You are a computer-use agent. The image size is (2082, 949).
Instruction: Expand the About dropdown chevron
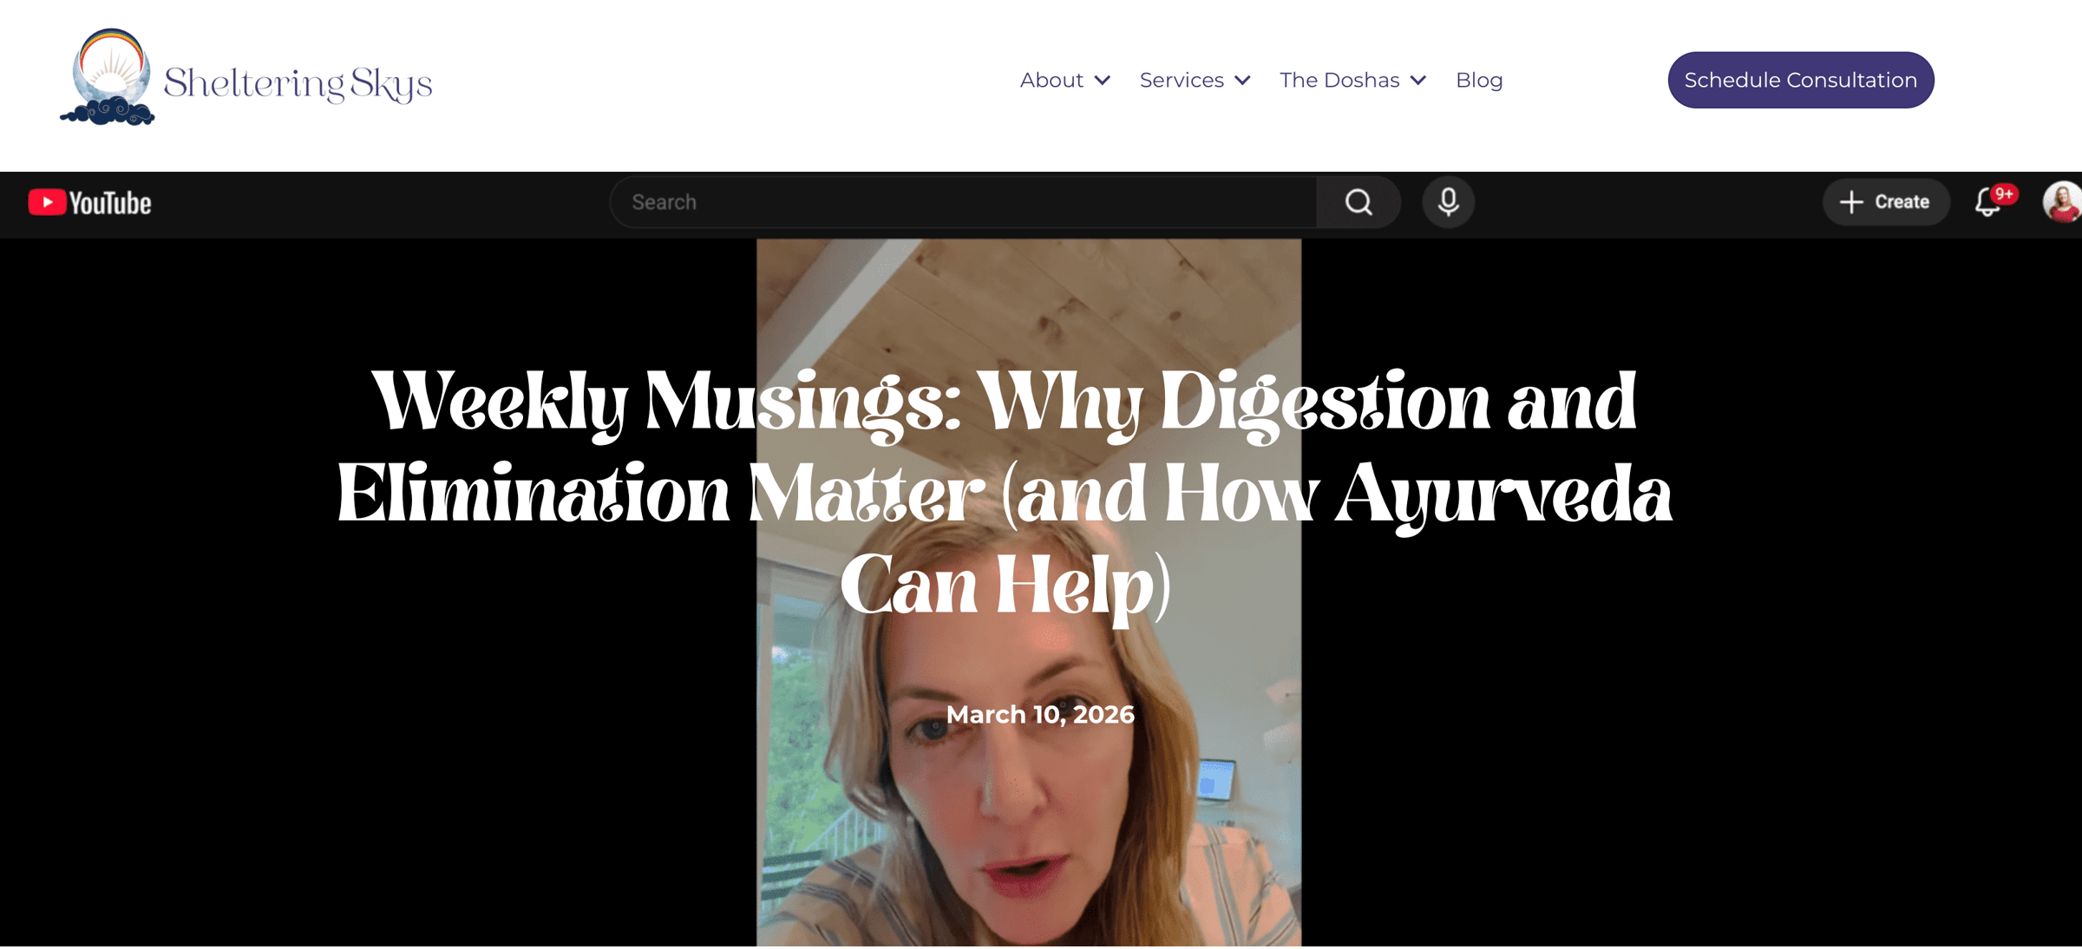tap(1102, 81)
